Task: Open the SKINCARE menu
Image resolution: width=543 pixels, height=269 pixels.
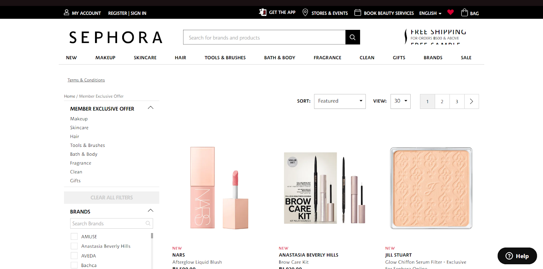Action: [x=145, y=58]
